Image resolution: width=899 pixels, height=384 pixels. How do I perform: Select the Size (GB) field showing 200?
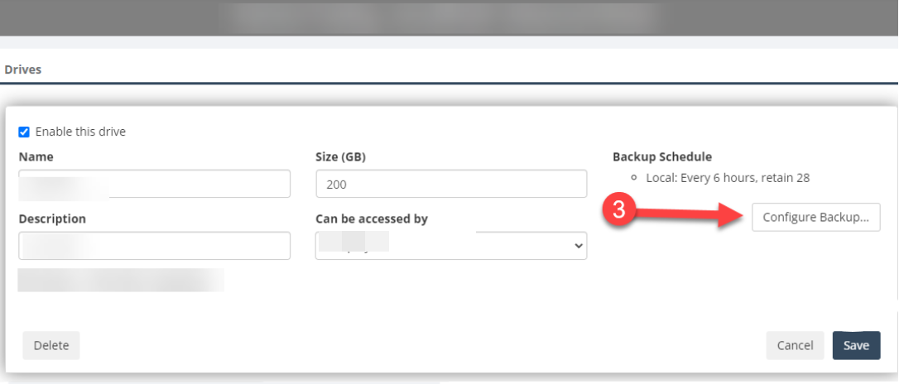451,184
